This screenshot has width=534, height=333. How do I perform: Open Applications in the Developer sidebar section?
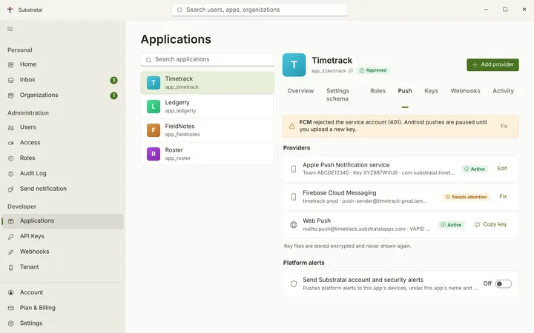pyautogui.click(x=62, y=221)
